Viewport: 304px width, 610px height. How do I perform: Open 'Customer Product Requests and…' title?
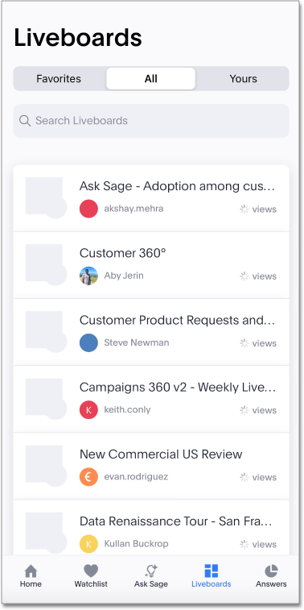point(178,320)
